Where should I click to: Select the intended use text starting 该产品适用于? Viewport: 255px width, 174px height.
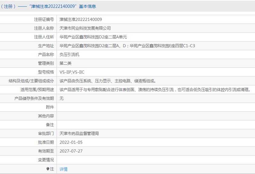point(155,90)
